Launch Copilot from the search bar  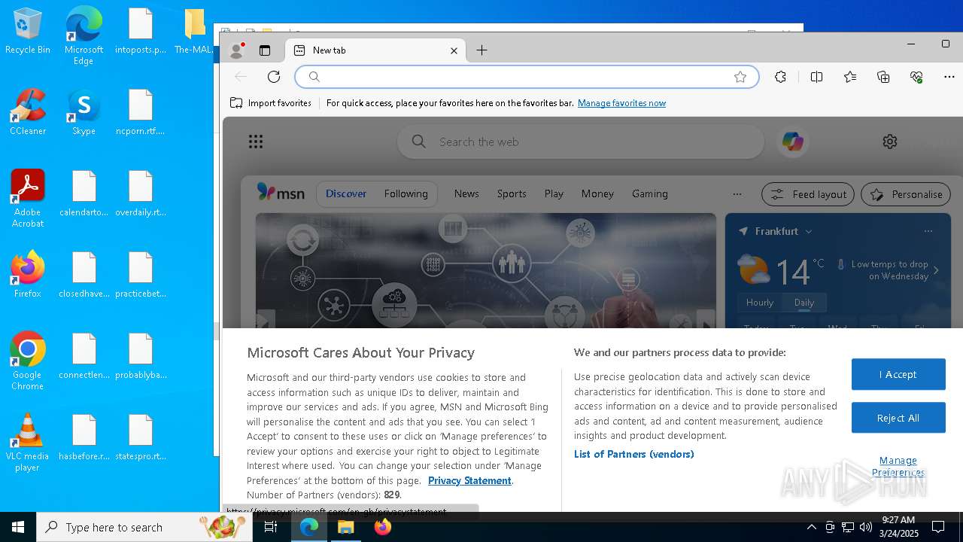pos(792,142)
